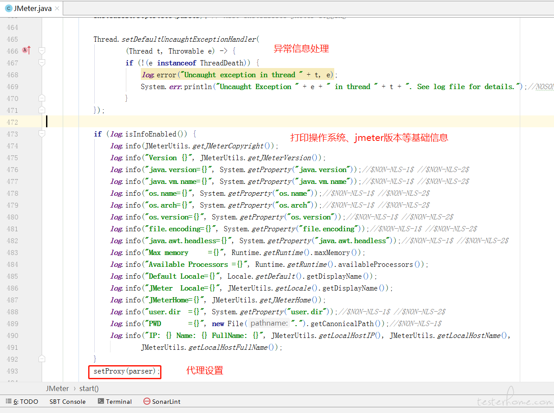This screenshot has height=413, width=554.
Task: Click the "os.arch={}" string literal
Action: [x=168, y=205]
